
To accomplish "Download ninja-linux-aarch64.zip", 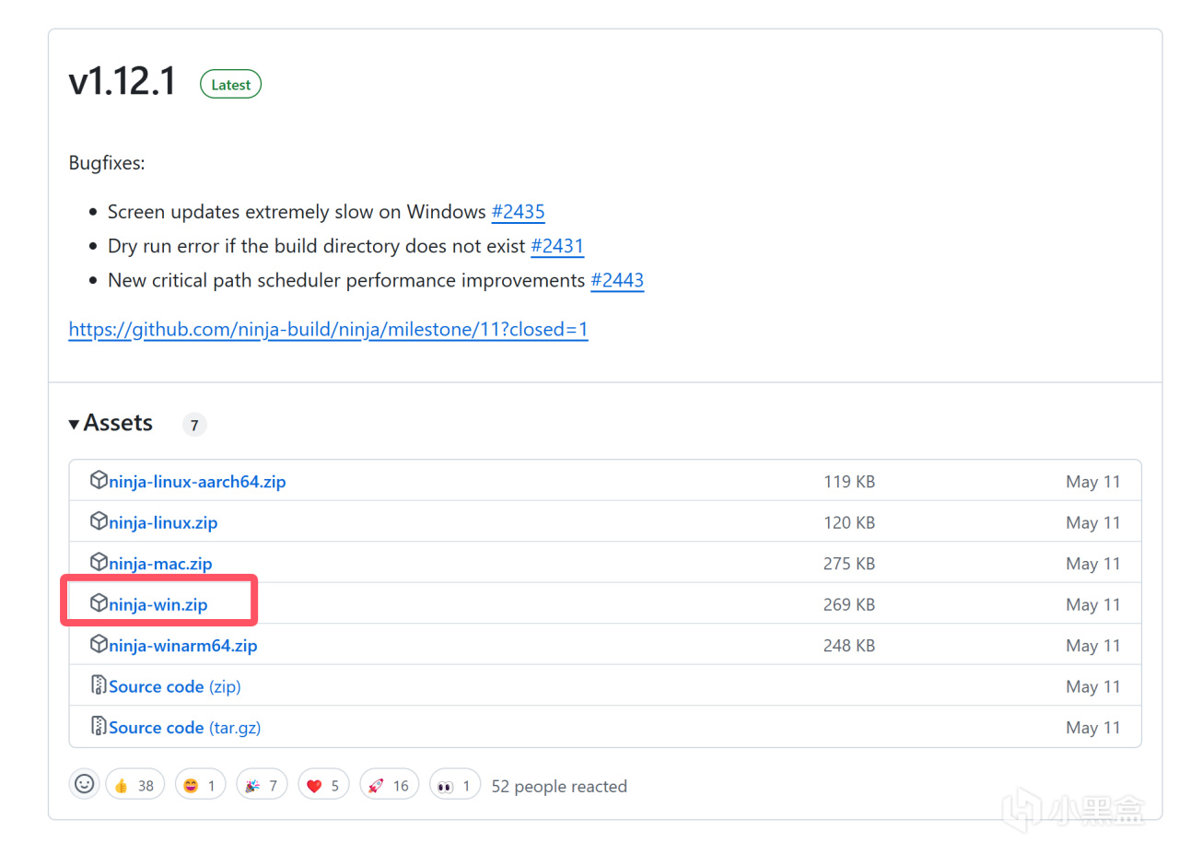I will [x=197, y=482].
